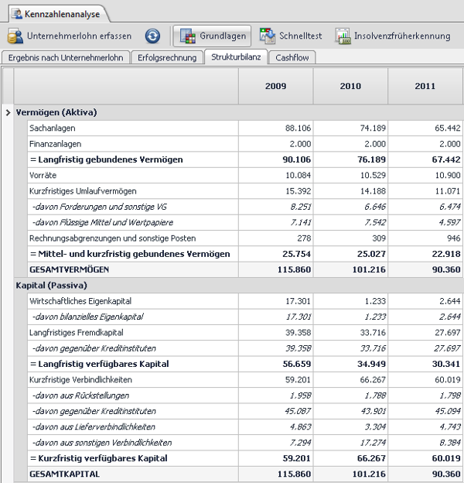Image resolution: width=464 pixels, height=483 pixels.
Task: Click the Kennzahlenanalyse tab icon
Action: 16,14
